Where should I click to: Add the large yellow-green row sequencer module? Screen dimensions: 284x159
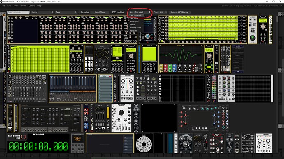pos(203,30)
